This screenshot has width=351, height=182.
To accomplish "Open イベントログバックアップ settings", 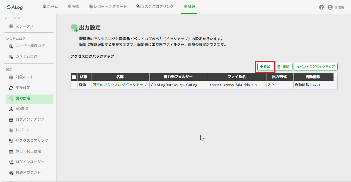I will (315, 67).
